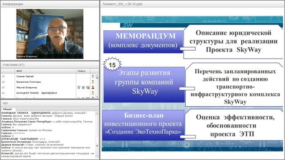Click Валентина Полякова 'Благодарю, Алексей!' message
Screen dimensions: 285x160
tap(31, 142)
